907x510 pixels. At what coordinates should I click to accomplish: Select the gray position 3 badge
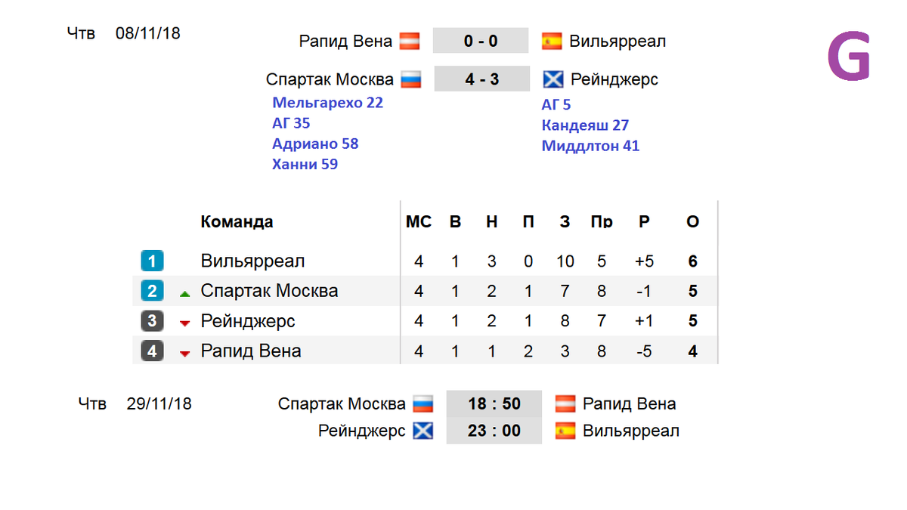coord(152,321)
